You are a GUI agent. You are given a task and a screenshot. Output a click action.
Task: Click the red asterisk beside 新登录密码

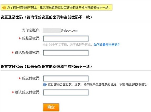pos(20,38)
